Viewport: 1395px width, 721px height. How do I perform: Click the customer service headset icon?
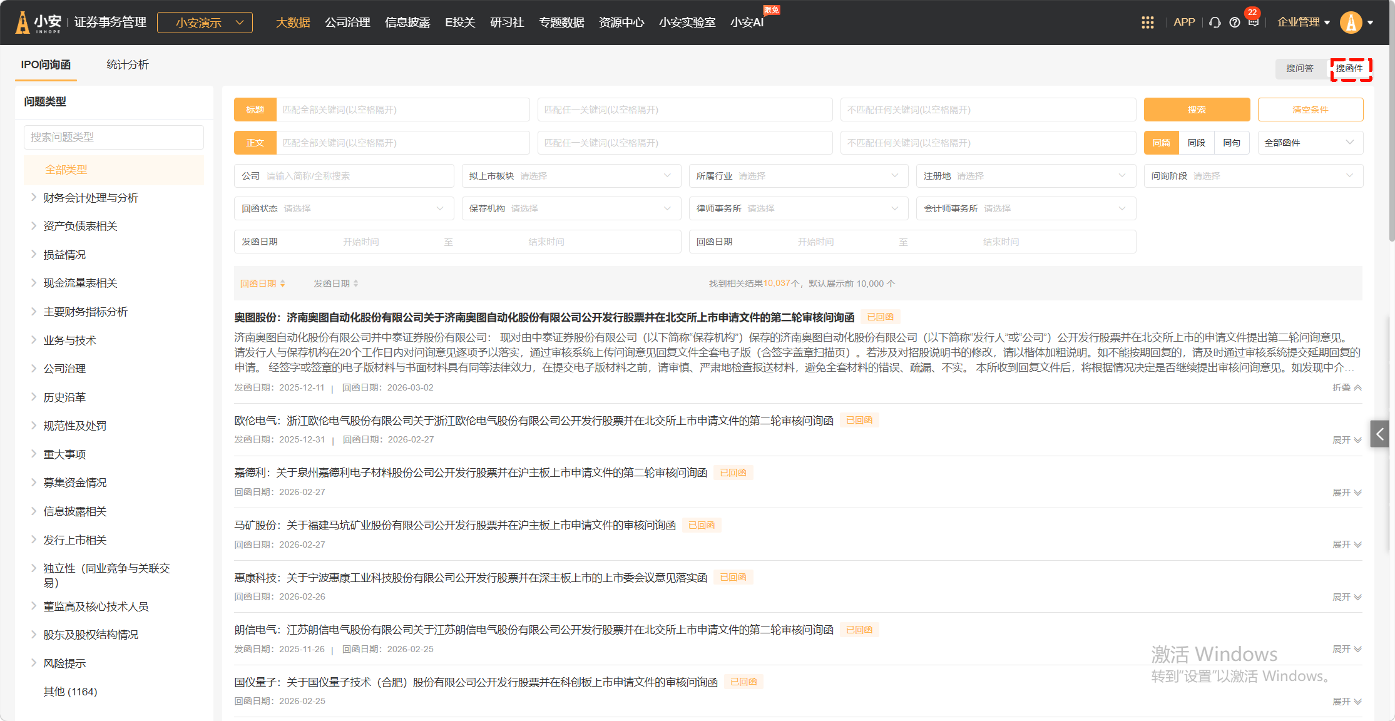click(x=1215, y=23)
